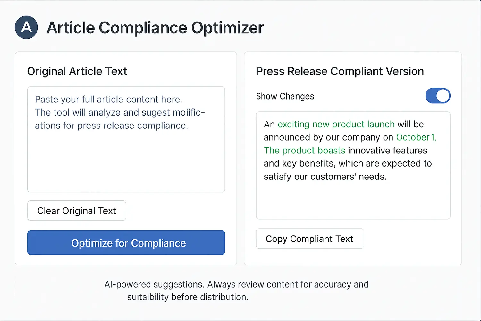Copy the compliant text using its button

click(x=310, y=239)
